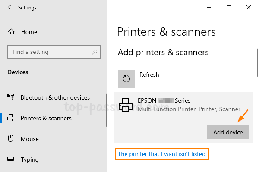Select the Printers & scanners sidebar icon
Screen dimensions: 259x172
[11, 118]
